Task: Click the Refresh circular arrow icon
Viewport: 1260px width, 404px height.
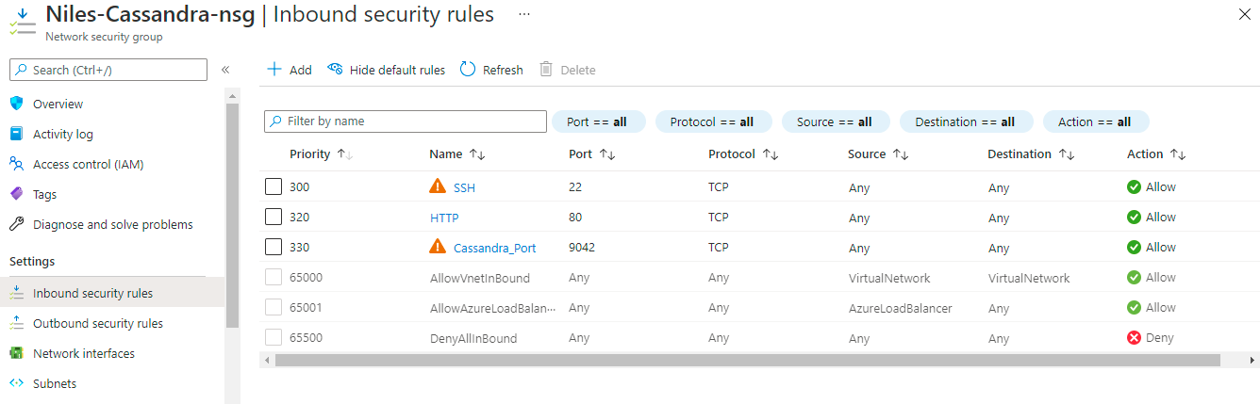Action: (468, 70)
